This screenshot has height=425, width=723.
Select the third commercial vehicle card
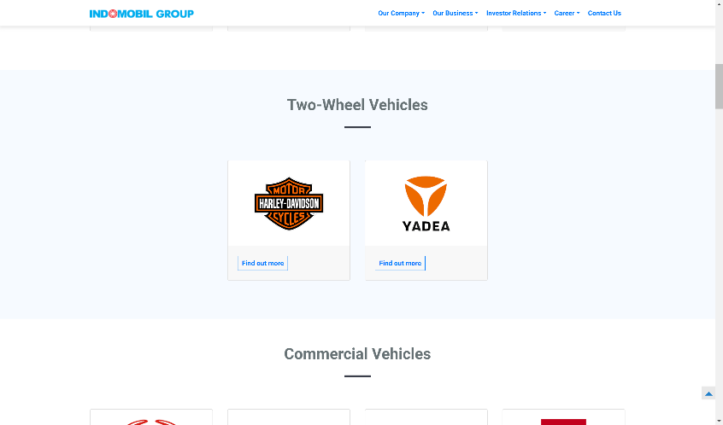click(x=426, y=416)
